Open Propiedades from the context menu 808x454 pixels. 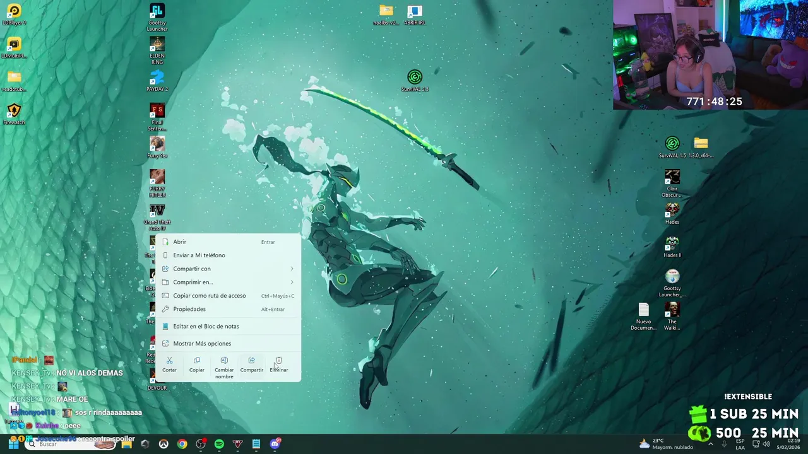coord(229,309)
